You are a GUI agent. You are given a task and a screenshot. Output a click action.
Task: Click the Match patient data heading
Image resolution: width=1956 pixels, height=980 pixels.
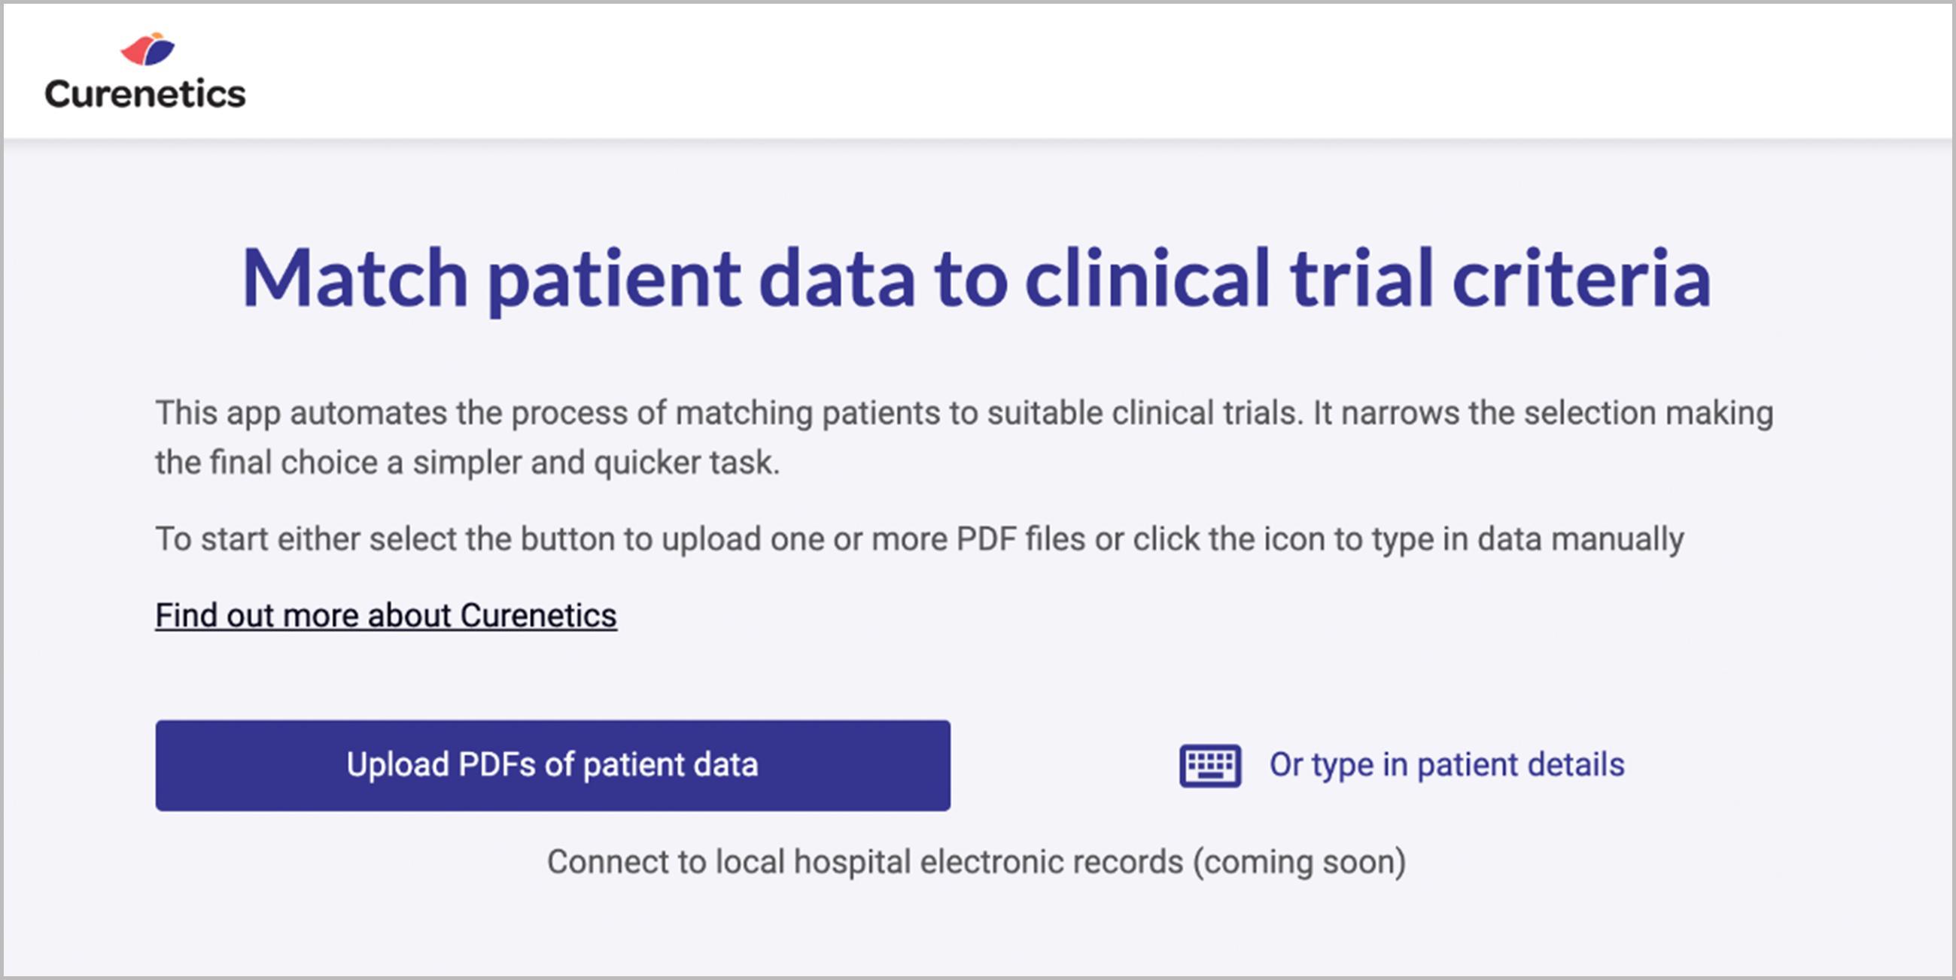coord(976,278)
